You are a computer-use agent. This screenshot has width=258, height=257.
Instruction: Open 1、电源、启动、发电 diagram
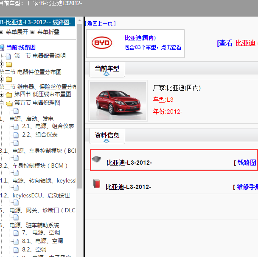[x=27, y=119]
